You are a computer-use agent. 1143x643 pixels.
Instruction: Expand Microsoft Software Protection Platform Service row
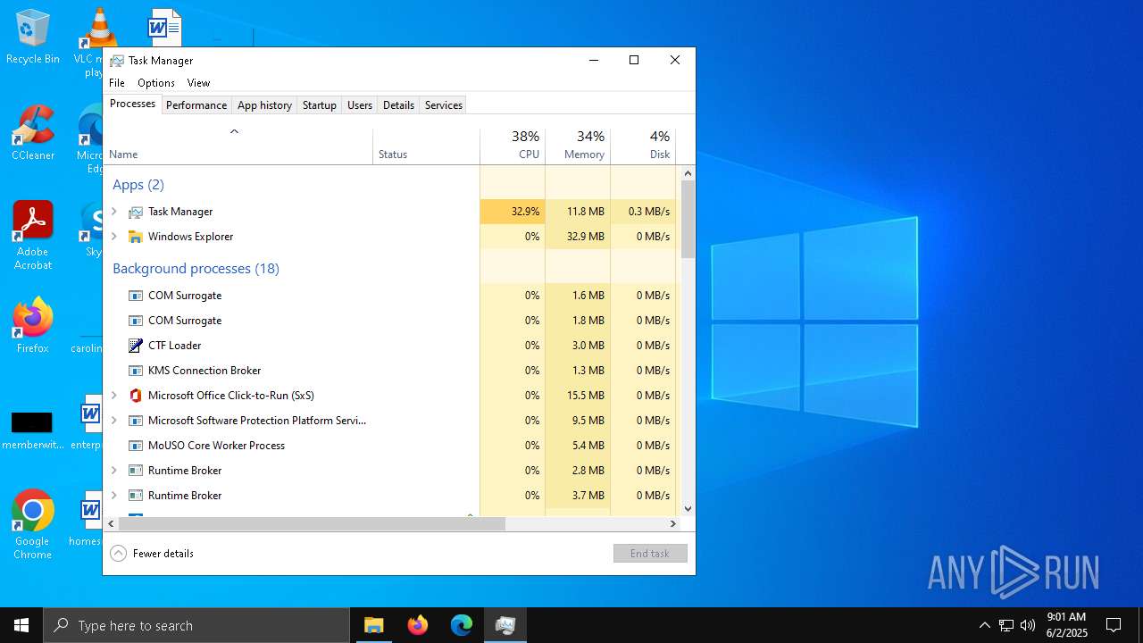tap(114, 421)
